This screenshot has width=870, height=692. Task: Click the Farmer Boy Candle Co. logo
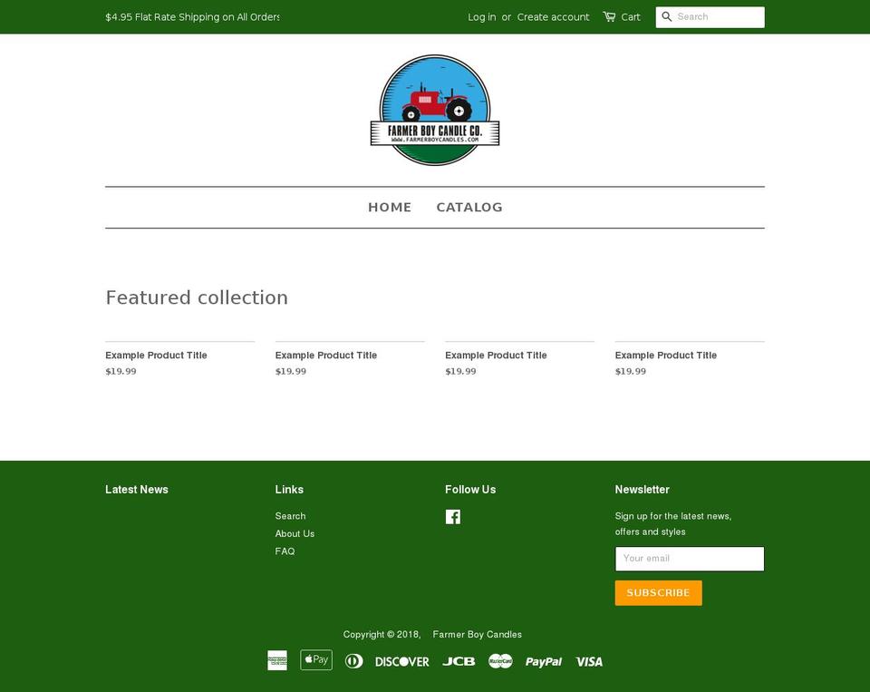point(435,110)
